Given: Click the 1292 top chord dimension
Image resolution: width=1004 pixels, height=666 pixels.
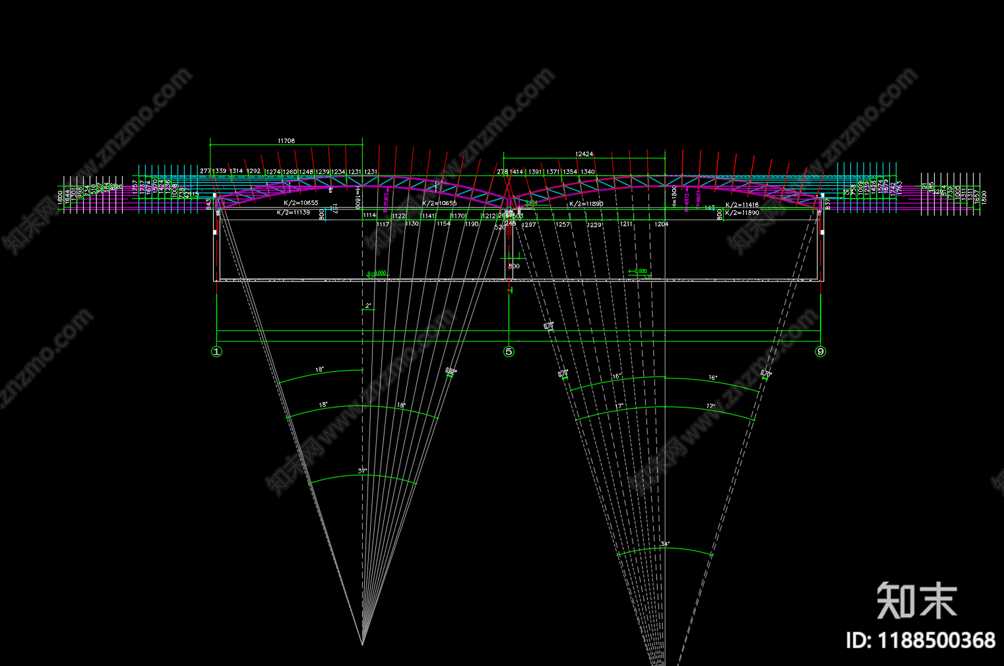Looking at the screenshot, I should (x=253, y=171).
